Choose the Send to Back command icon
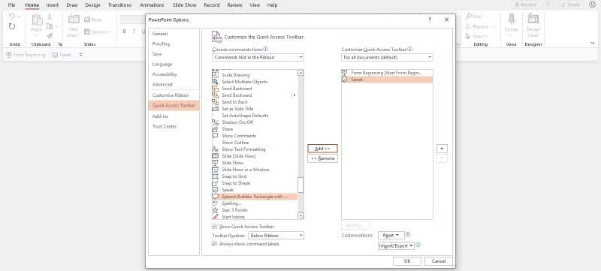Viewport: 601px width, 271px height. coord(215,102)
